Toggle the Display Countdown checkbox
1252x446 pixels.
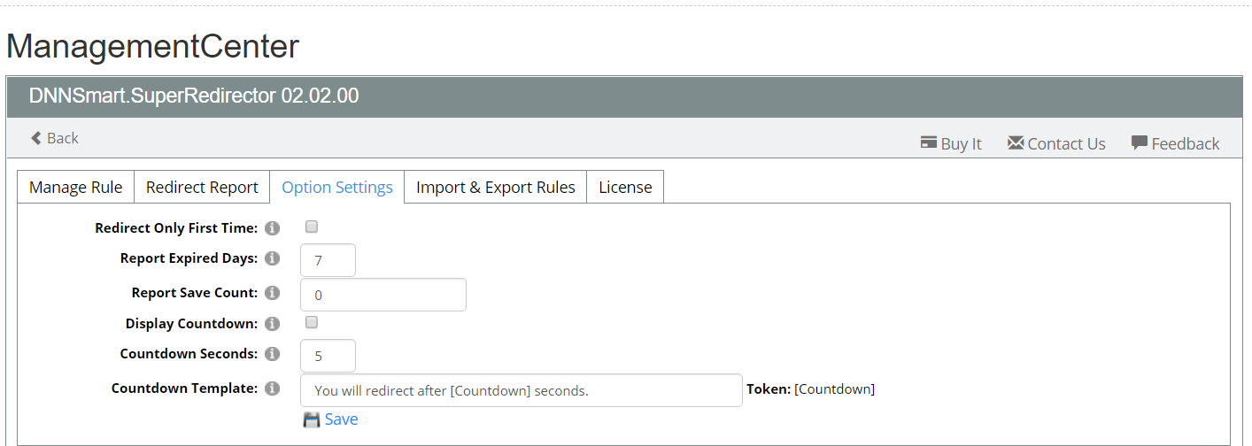(312, 322)
